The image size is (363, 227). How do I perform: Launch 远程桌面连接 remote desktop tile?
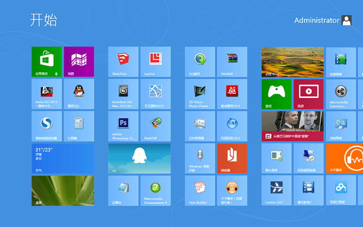308,158
